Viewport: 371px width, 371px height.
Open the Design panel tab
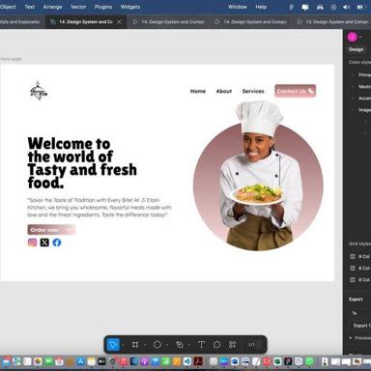click(x=357, y=49)
